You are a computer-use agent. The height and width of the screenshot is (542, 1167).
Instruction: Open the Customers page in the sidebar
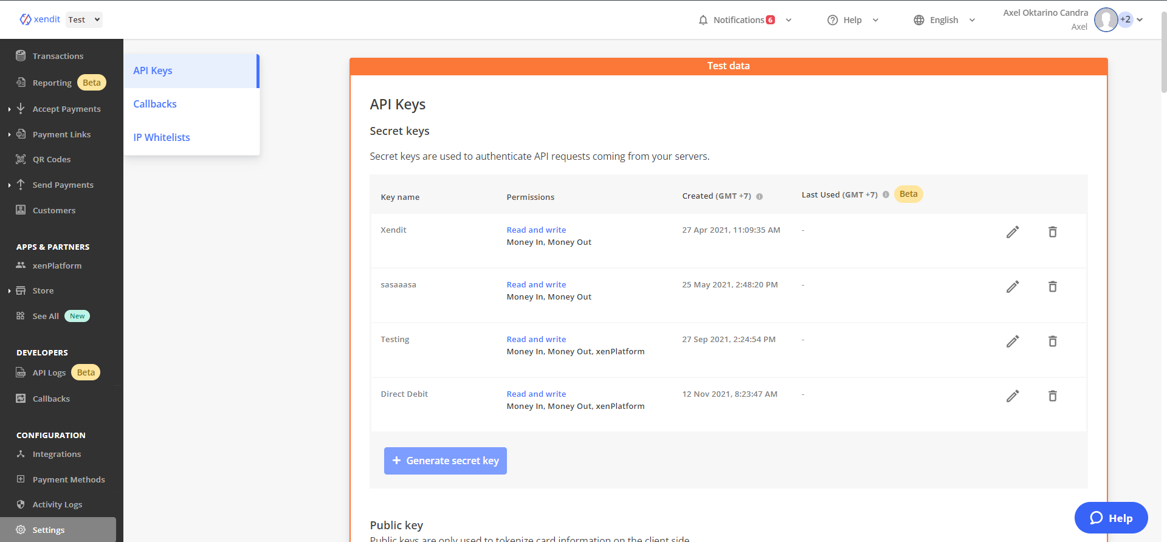click(x=54, y=210)
